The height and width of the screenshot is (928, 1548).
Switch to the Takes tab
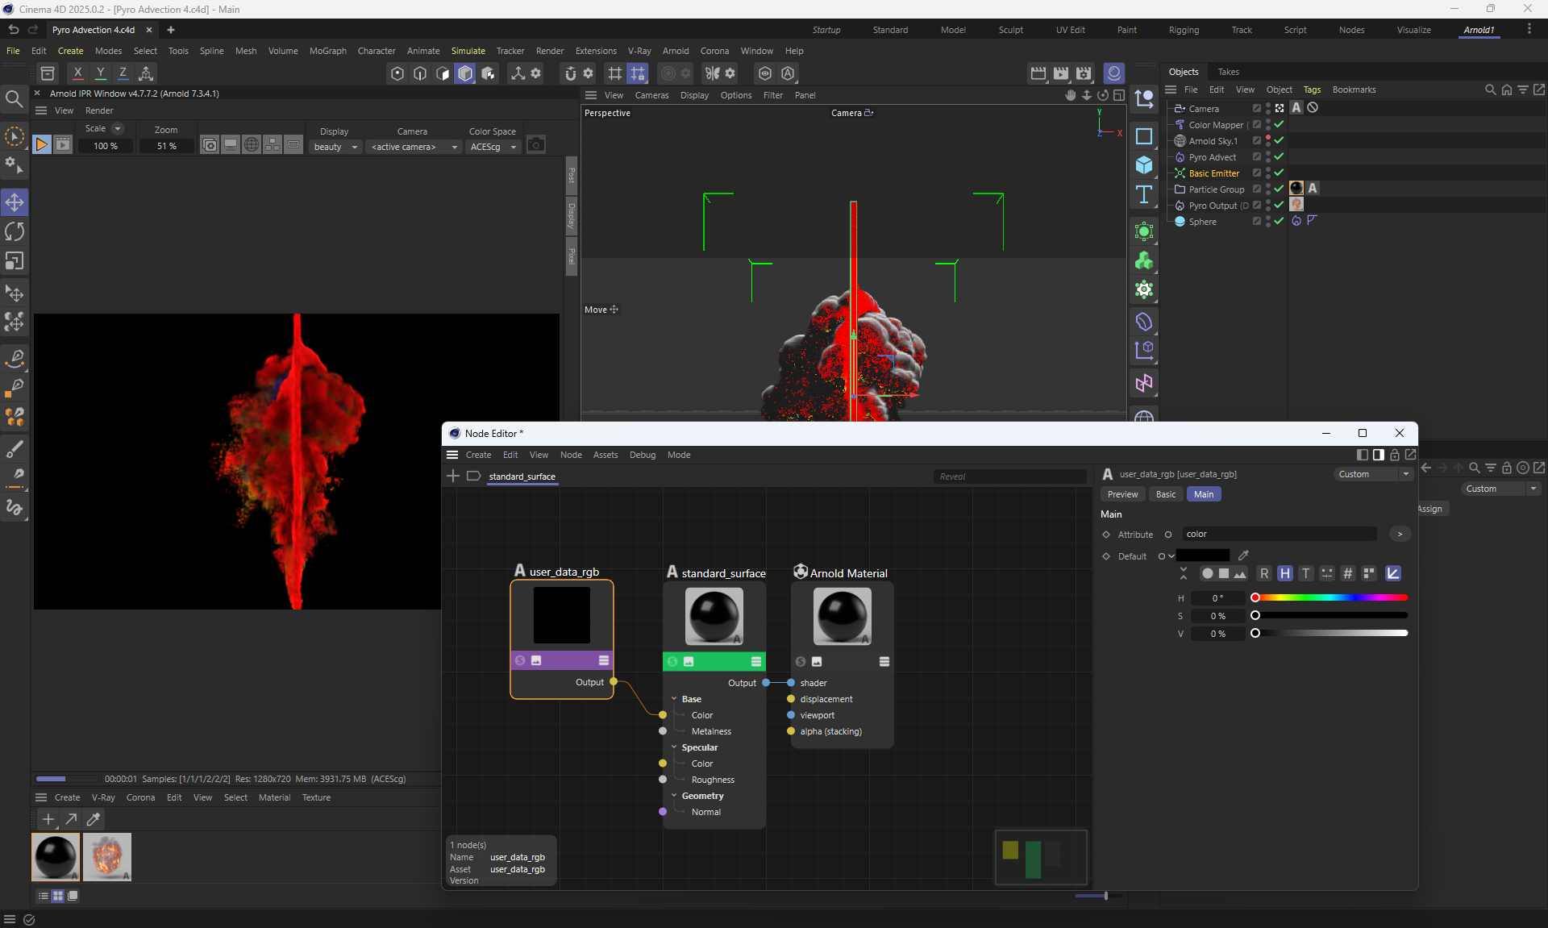(1228, 72)
